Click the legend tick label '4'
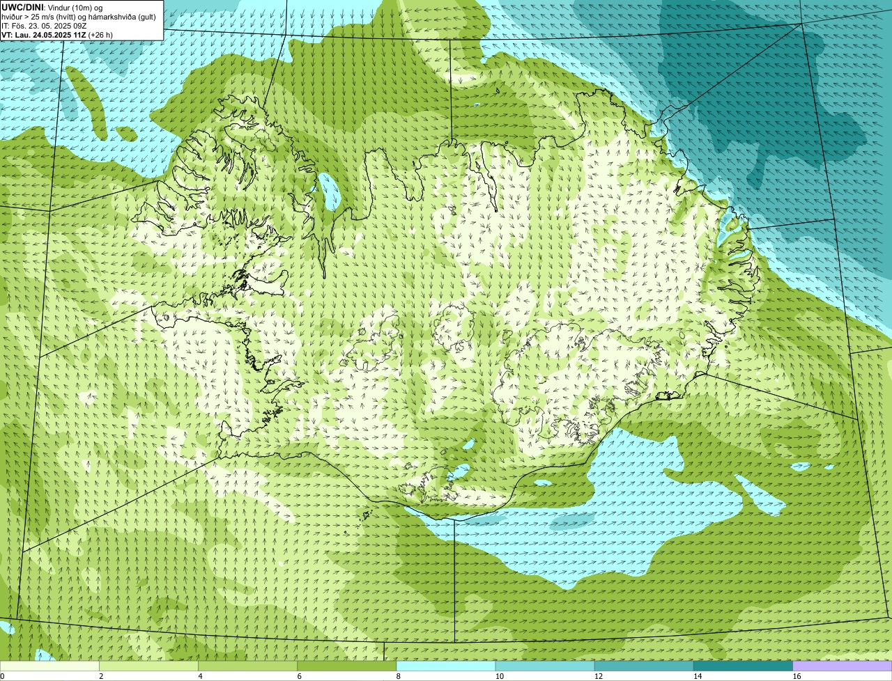The height and width of the screenshot is (681, 892). click(x=200, y=676)
